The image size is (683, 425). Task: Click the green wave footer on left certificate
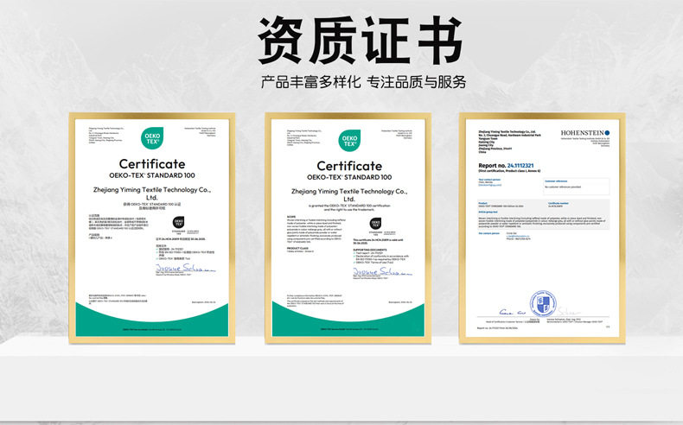[x=152, y=320]
